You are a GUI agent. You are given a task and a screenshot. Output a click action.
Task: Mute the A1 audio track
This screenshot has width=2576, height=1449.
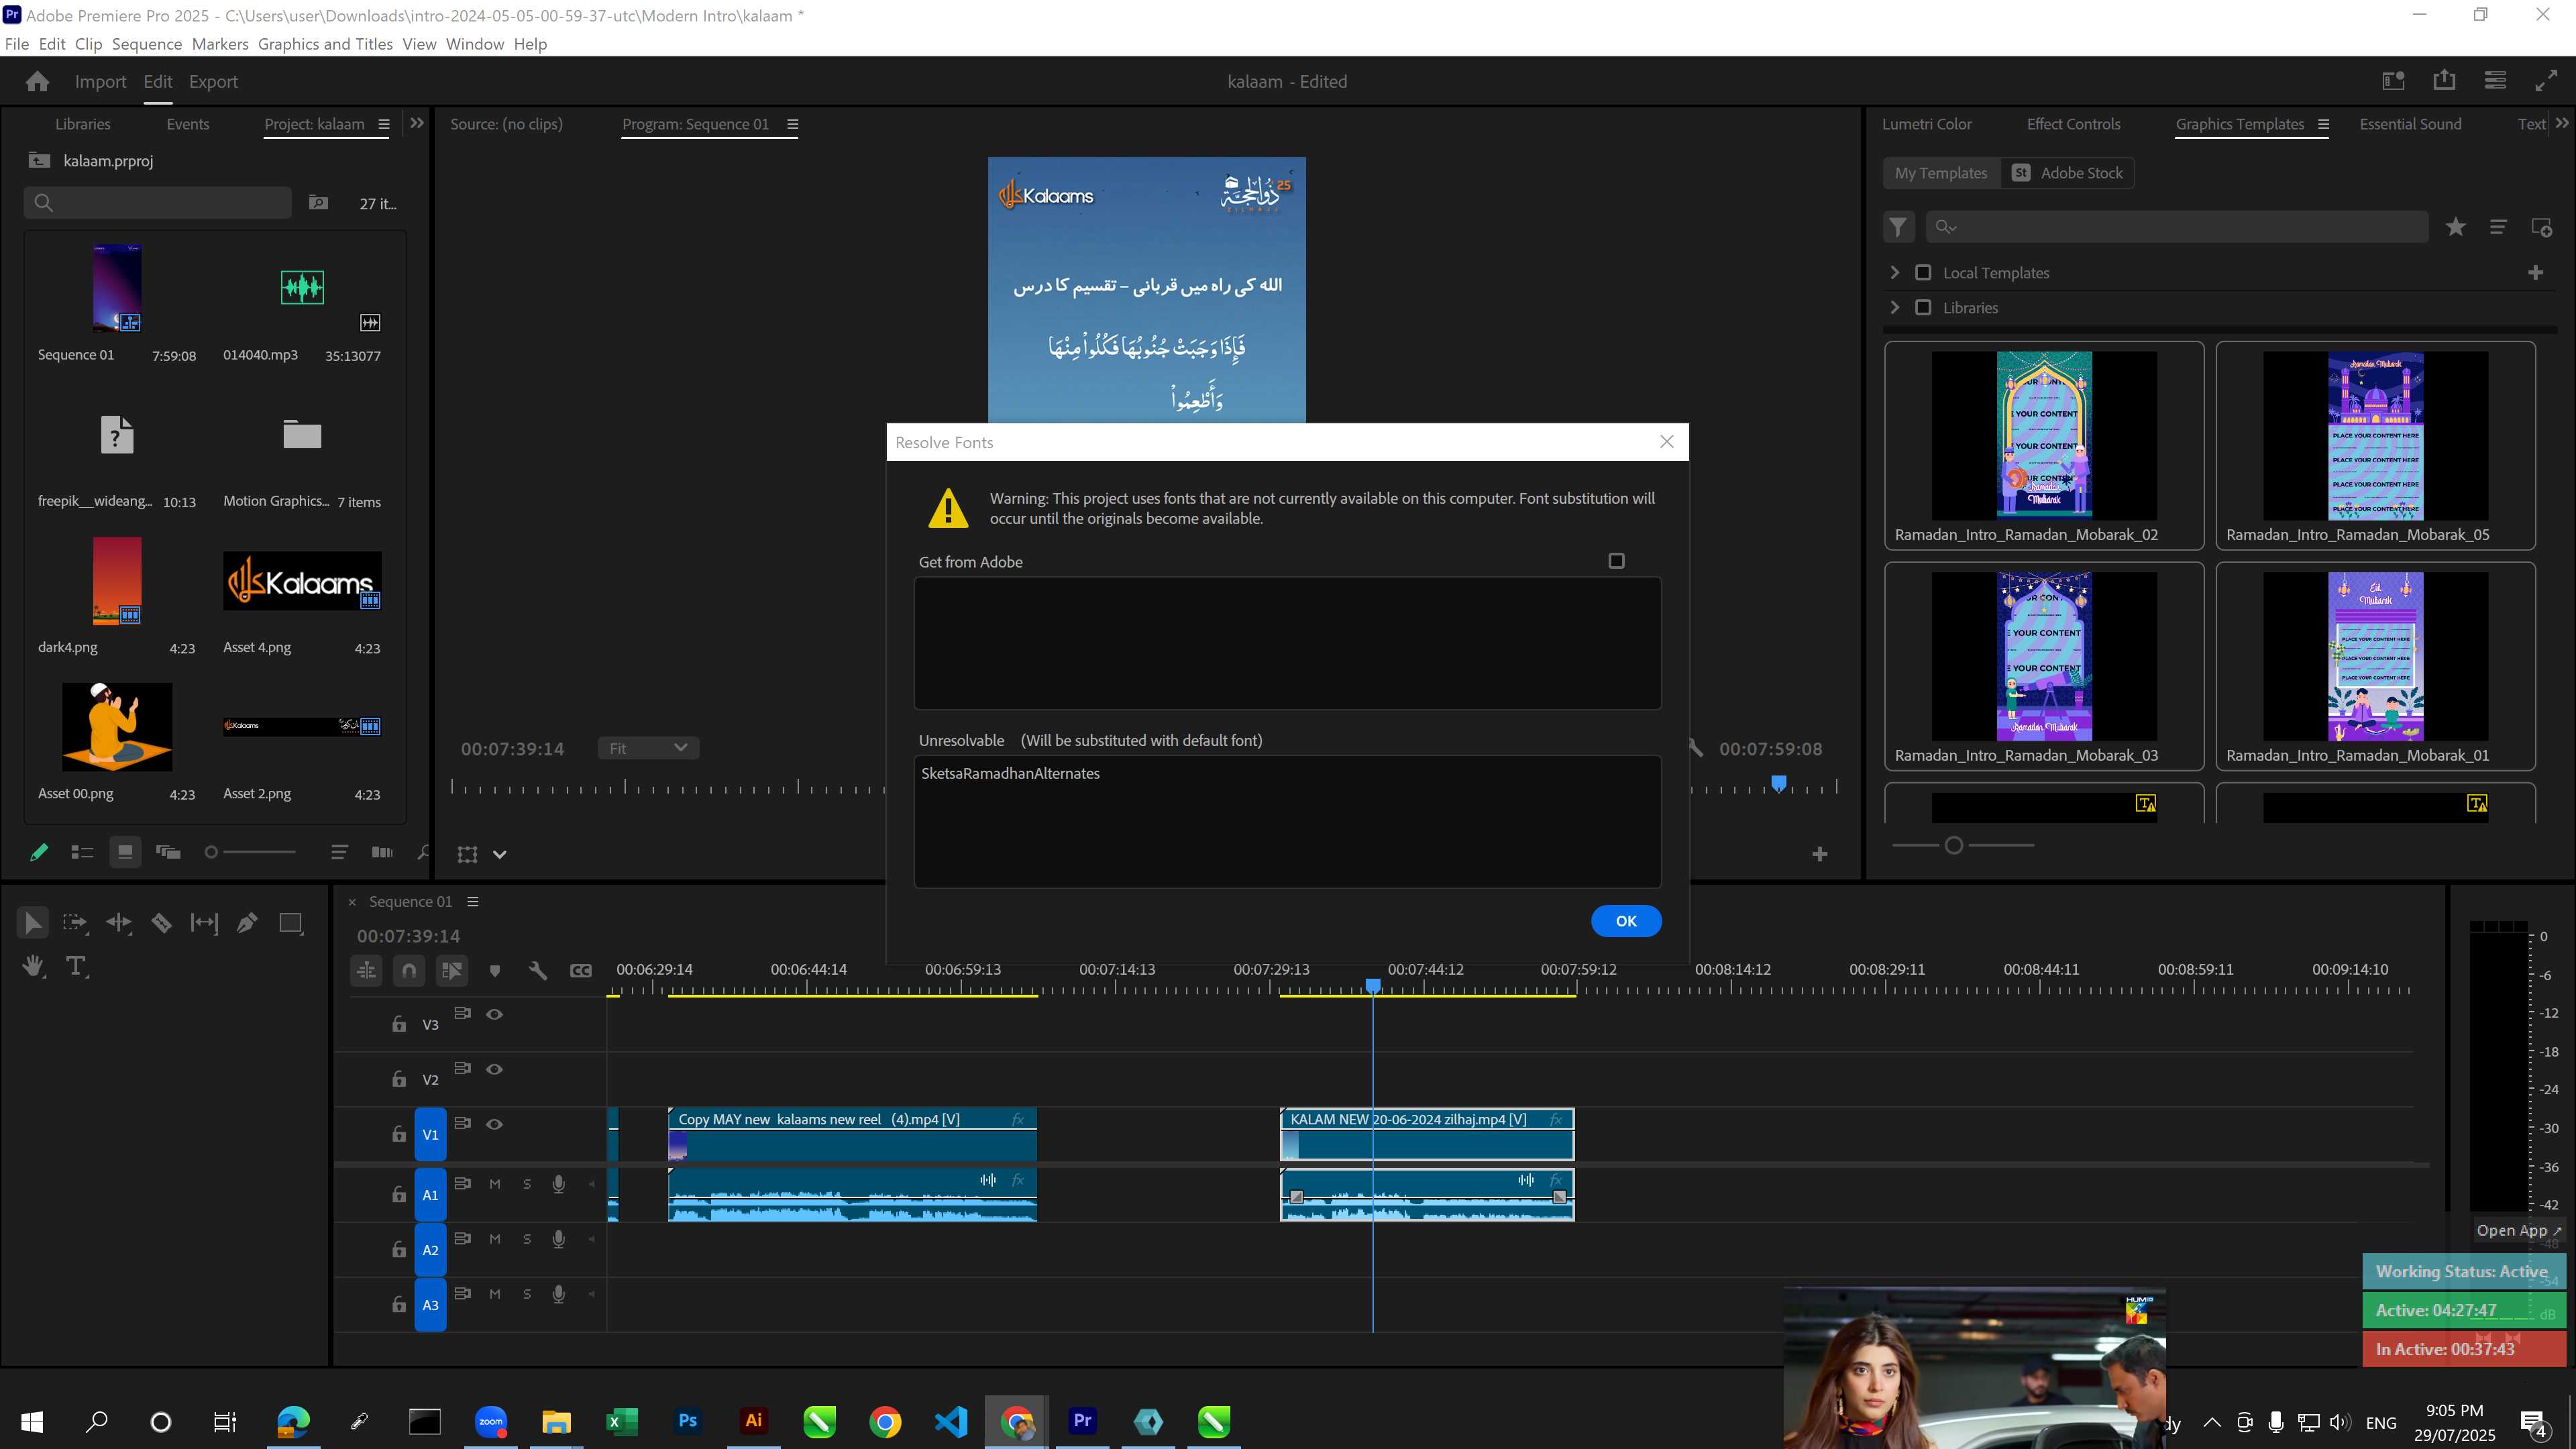[x=494, y=1184]
